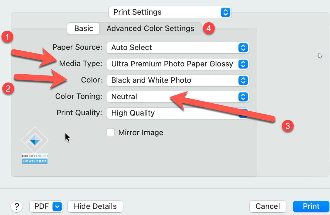Open the Paper Source dropdown
This screenshot has height=215, width=330.
pos(177,47)
